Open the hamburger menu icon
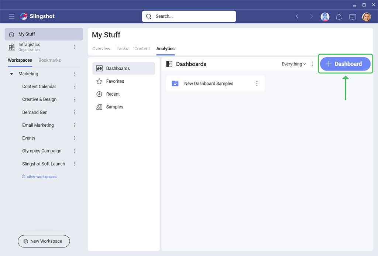 [11, 16]
